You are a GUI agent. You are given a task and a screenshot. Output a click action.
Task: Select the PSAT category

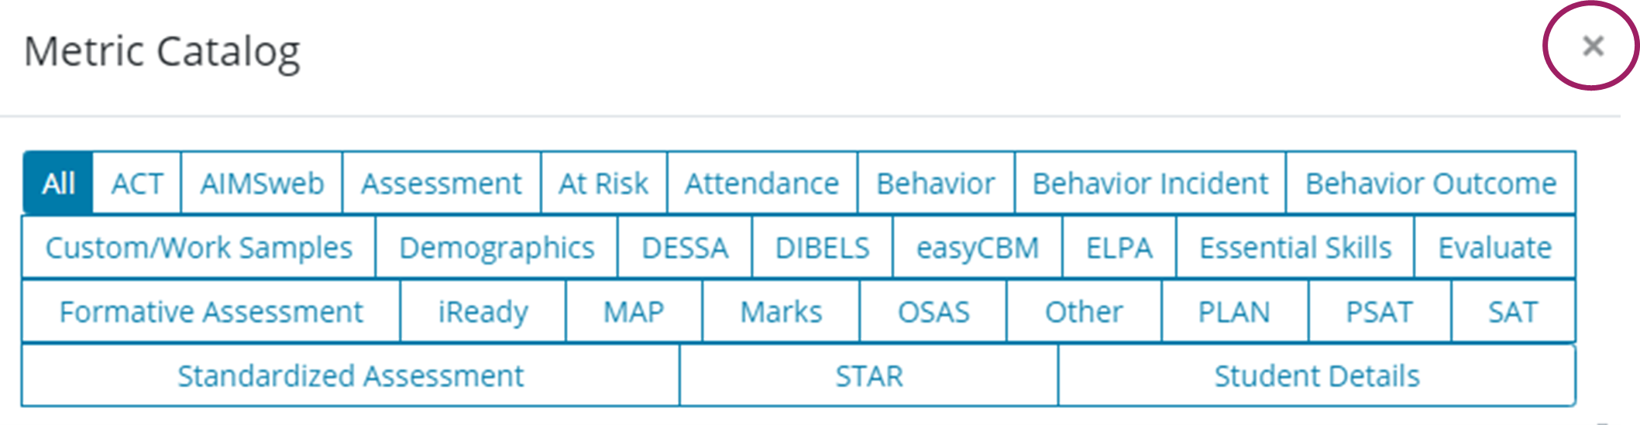click(1379, 312)
